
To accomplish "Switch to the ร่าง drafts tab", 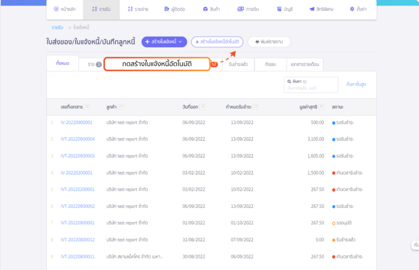I will [91, 64].
